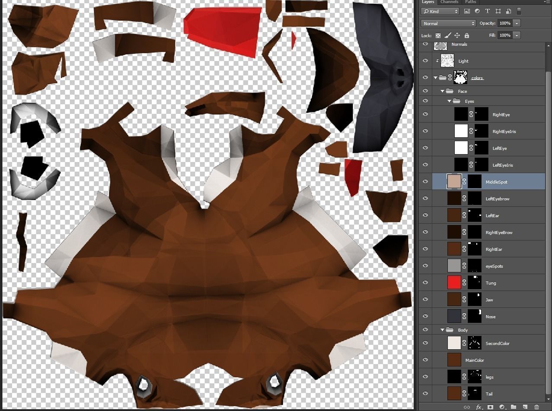Screen dimensions: 552x411
Task: Collapse the Body group
Action: 442,330
